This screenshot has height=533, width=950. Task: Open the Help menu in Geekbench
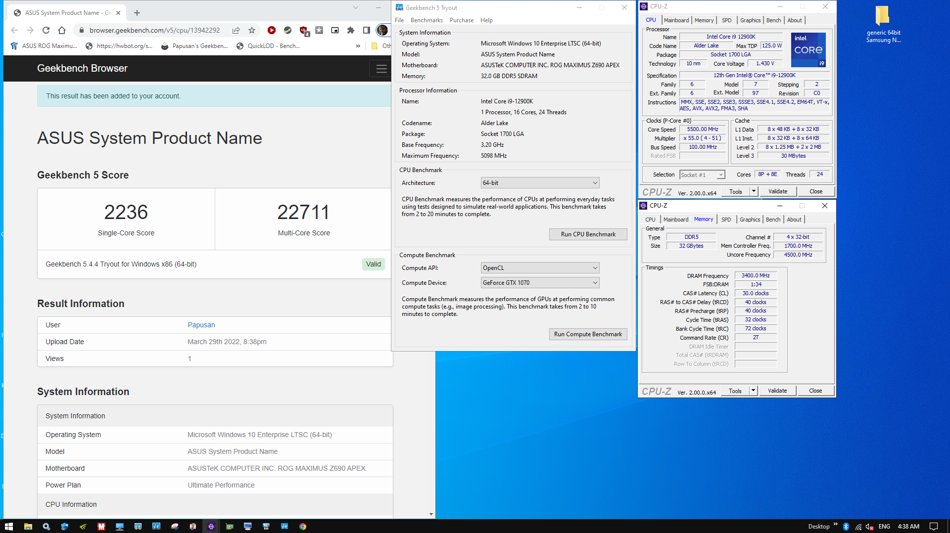coord(486,20)
